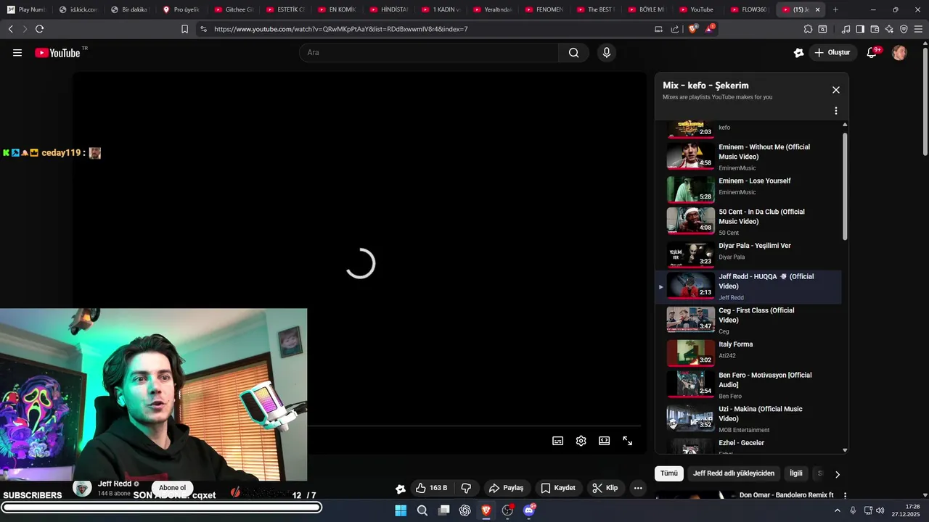Open the YouTube hamburger guide menu

(17, 53)
